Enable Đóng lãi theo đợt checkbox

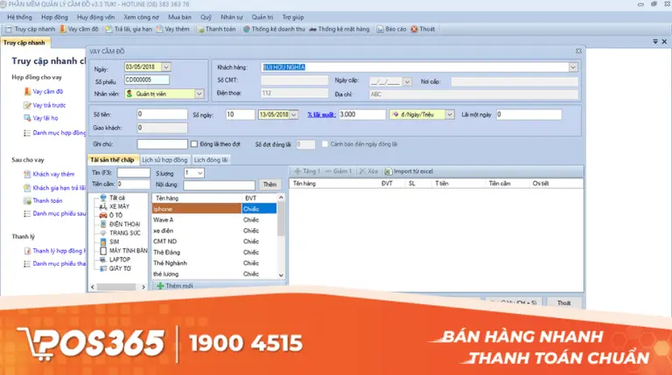[x=194, y=144]
